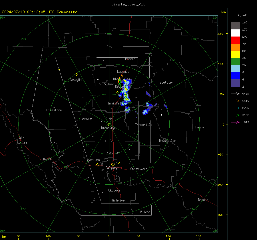The width and height of the screenshot is (257, 240).
Task: Select the yellow diamond at the radar center
Action: [x=109, y=124]
